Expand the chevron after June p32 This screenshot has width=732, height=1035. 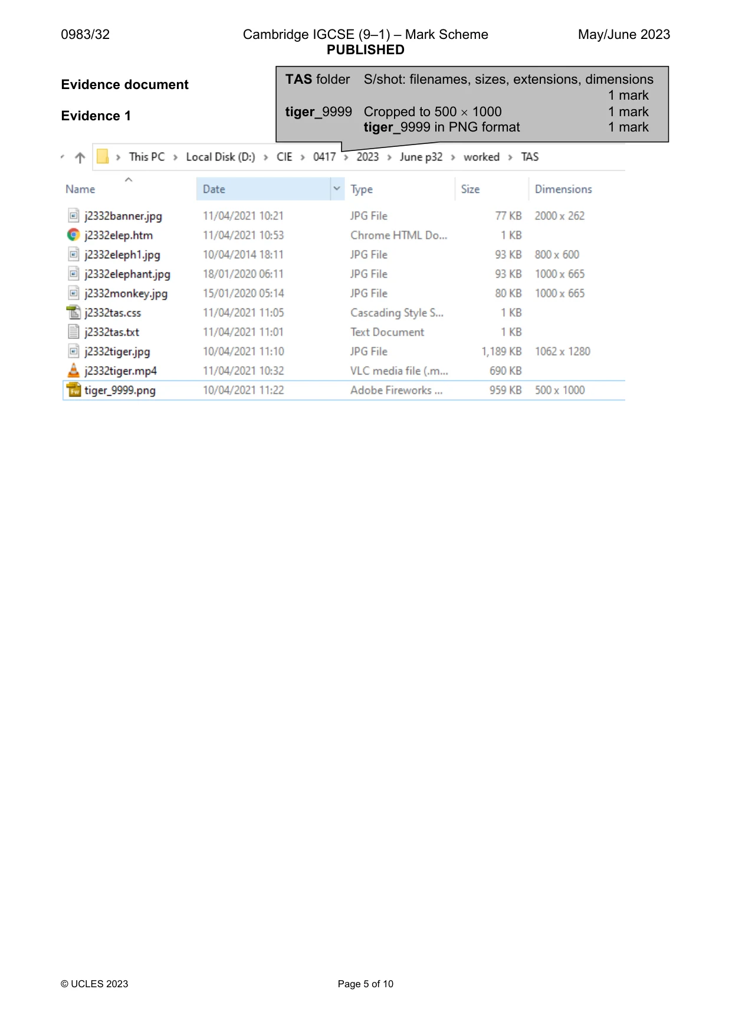point(452,157)
